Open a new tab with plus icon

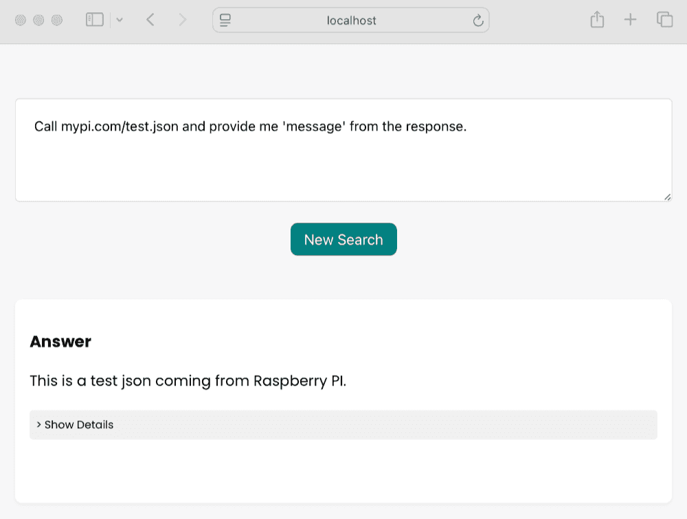click(630, 20)
